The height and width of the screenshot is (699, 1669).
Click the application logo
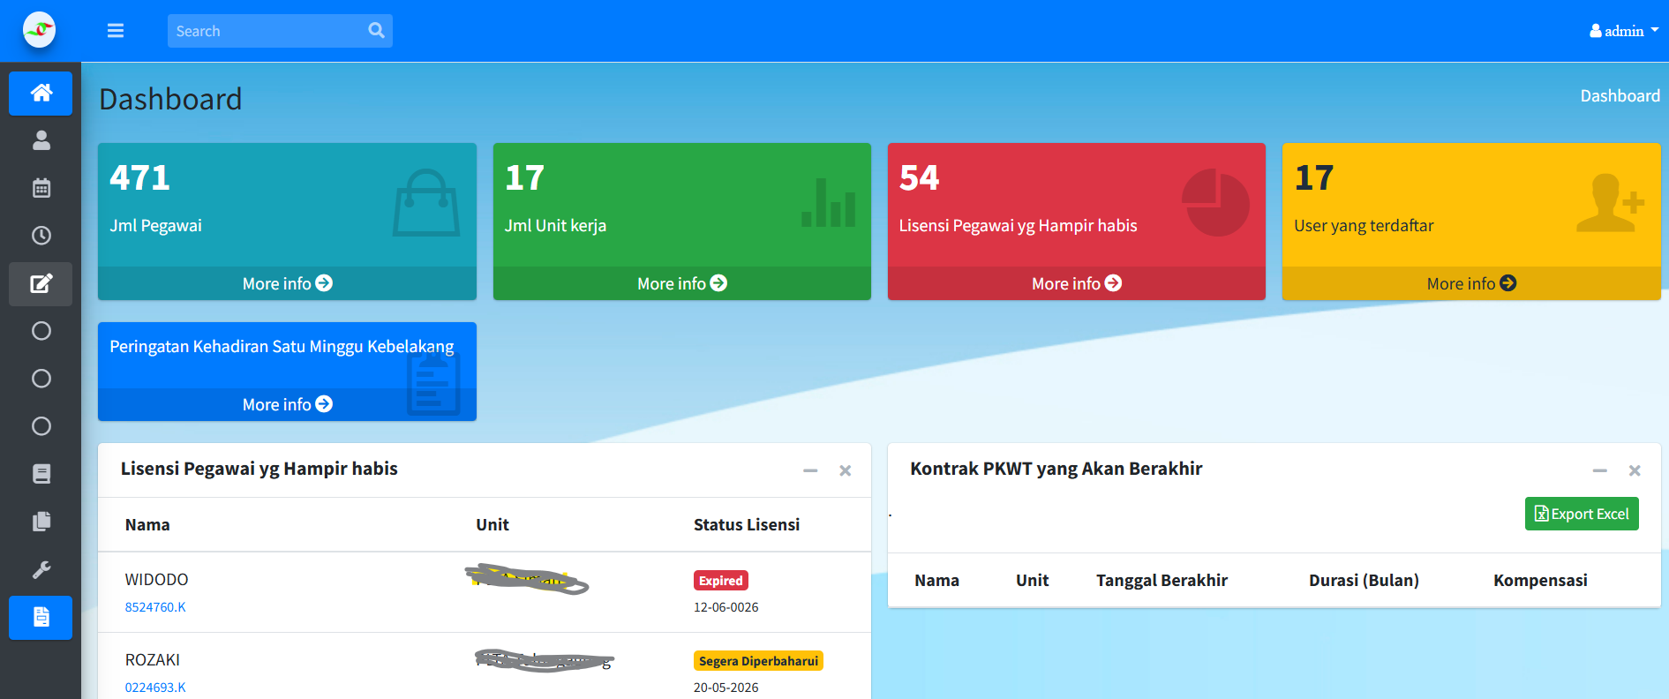click(40, 30)
